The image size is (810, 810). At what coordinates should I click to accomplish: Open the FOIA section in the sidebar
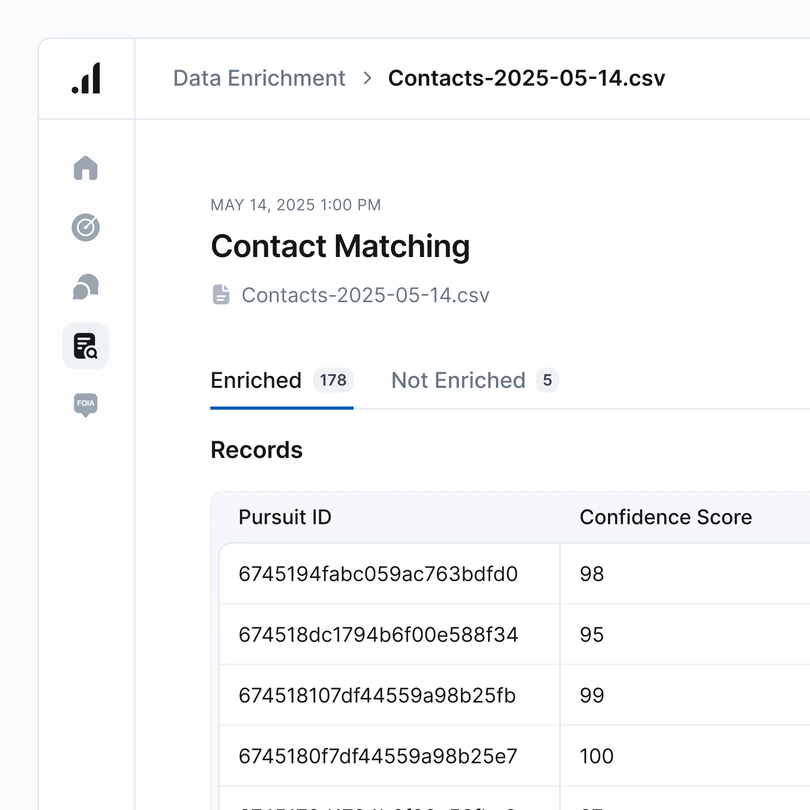tap(85, 405)
